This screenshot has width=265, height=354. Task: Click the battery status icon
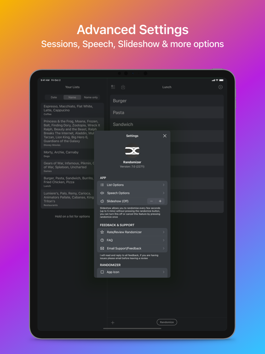(221, 80)
